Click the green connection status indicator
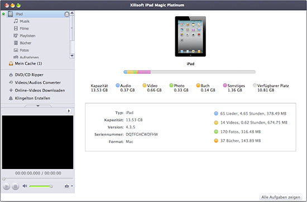 tap(3, 14)
